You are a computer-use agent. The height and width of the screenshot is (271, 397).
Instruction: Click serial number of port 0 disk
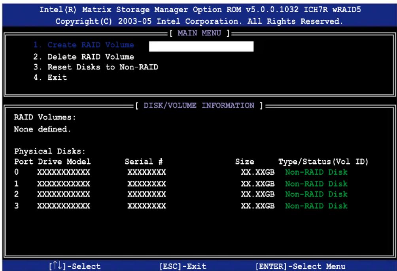147,172
